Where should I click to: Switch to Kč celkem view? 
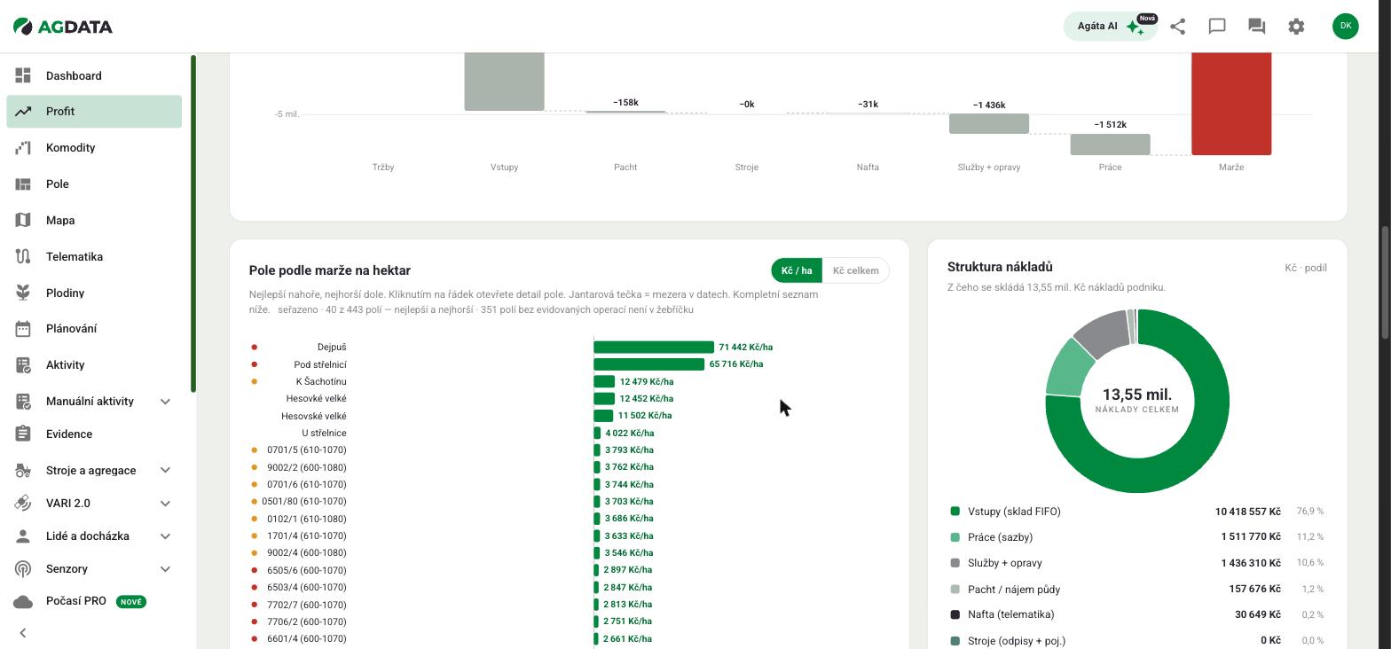855,270
